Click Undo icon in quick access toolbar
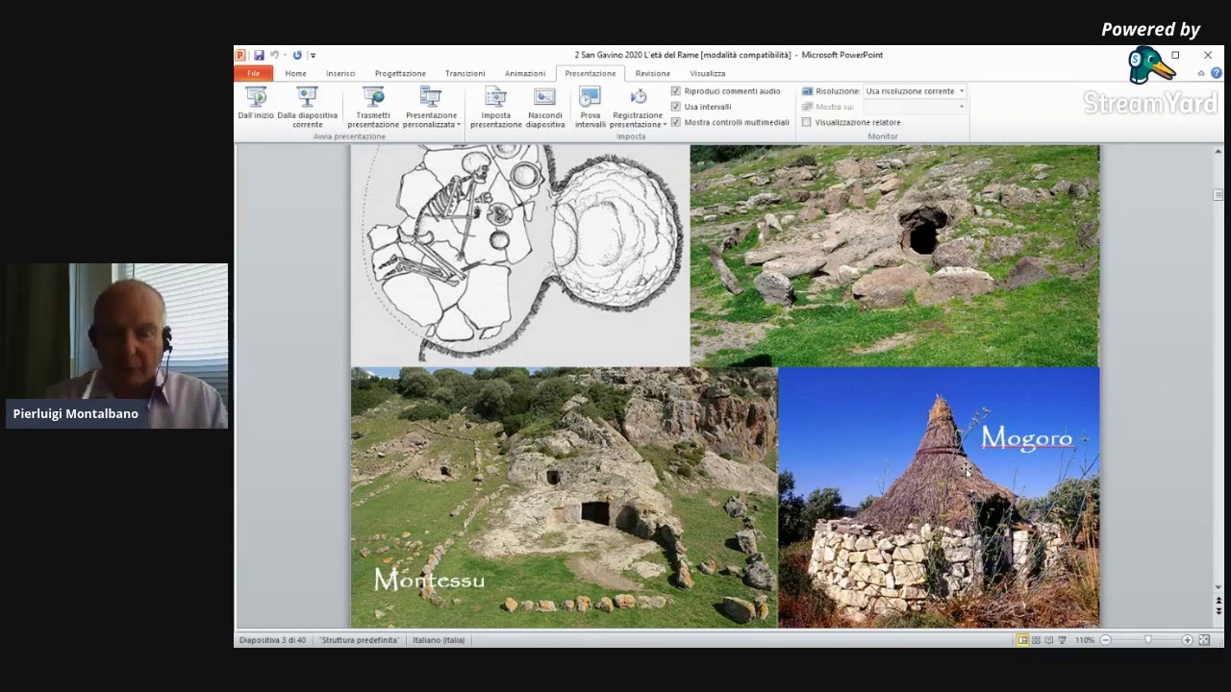The width and height of the screenshot is (1231, 692). coord(274,55)
